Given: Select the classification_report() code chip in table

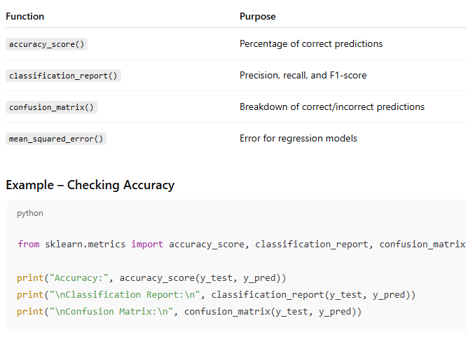Looking at the screenshot, I should point(63,76).
